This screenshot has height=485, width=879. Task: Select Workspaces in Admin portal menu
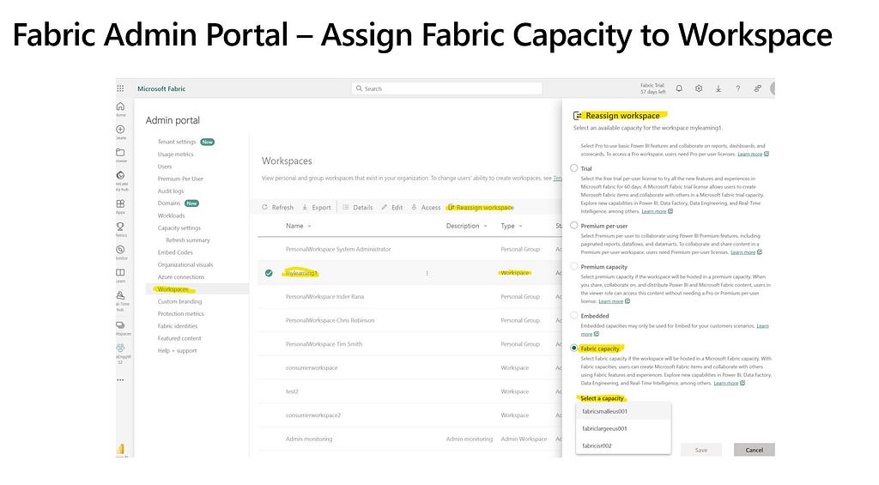click(173, 289)
